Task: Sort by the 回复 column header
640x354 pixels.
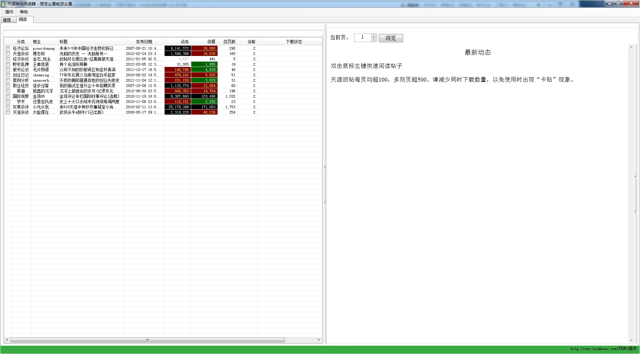Action: pos(204,42)
